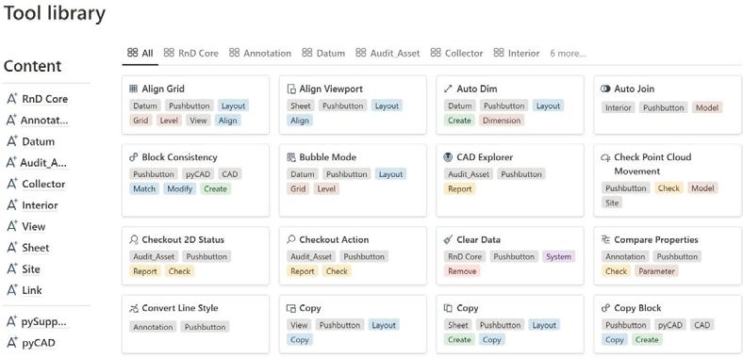Viewport: 743px width, 358px height.
Task: Switch to the RnD Core tab
Action: [x=191, y=53]
